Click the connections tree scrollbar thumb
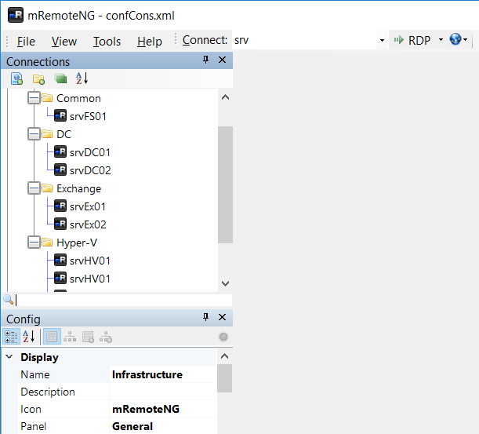This screenshot has width=479, height=434. pyautogui.click(x=226, y=184)
